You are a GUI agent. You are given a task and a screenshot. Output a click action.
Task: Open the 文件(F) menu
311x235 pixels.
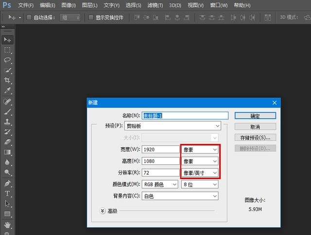click(26, 5)
